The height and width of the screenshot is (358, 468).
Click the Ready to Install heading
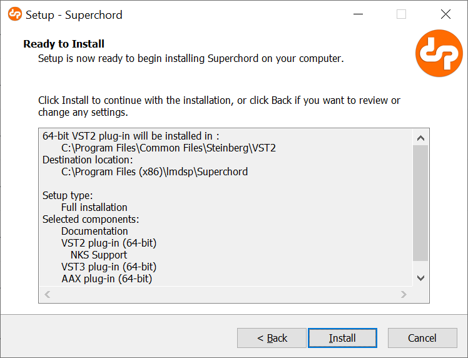point(64,44)
